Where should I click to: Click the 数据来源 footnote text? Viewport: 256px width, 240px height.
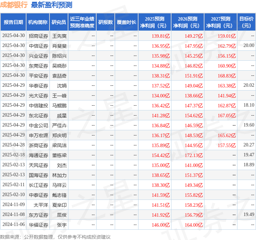tap(55, 237)
